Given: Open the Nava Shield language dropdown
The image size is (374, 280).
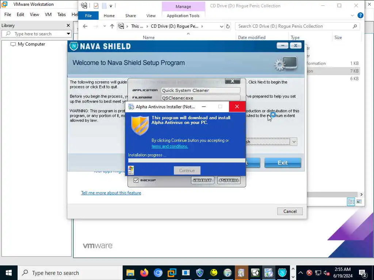Looking at the screenshot, I should (294, 142).
